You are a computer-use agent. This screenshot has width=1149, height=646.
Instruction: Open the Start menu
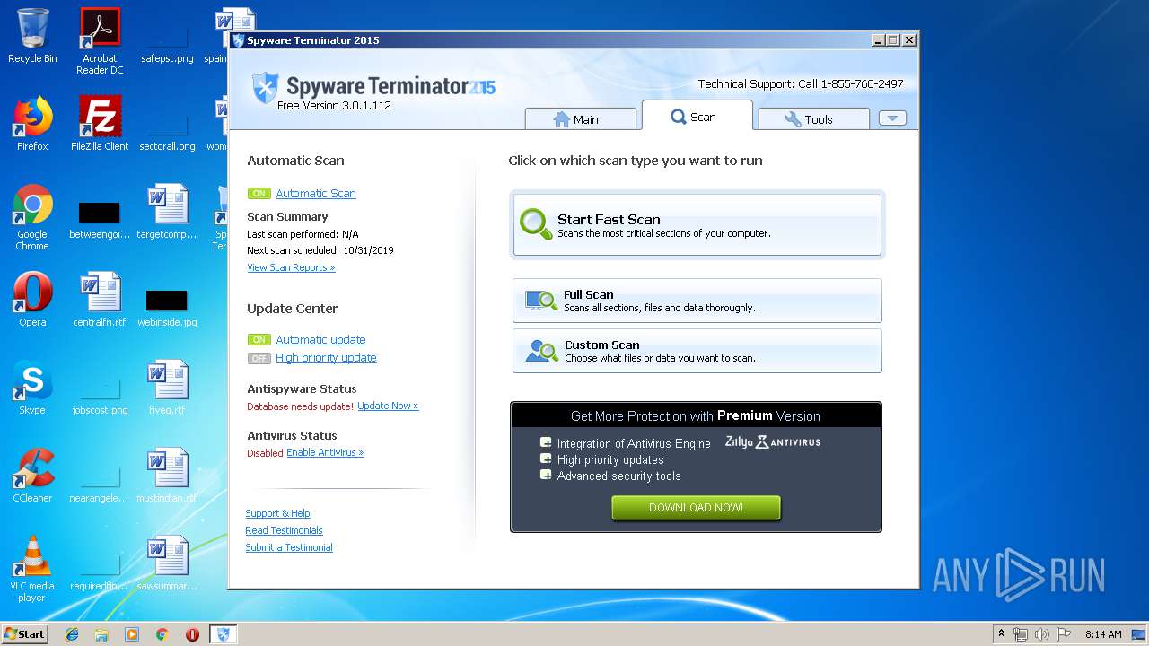(x=24, y=633)
